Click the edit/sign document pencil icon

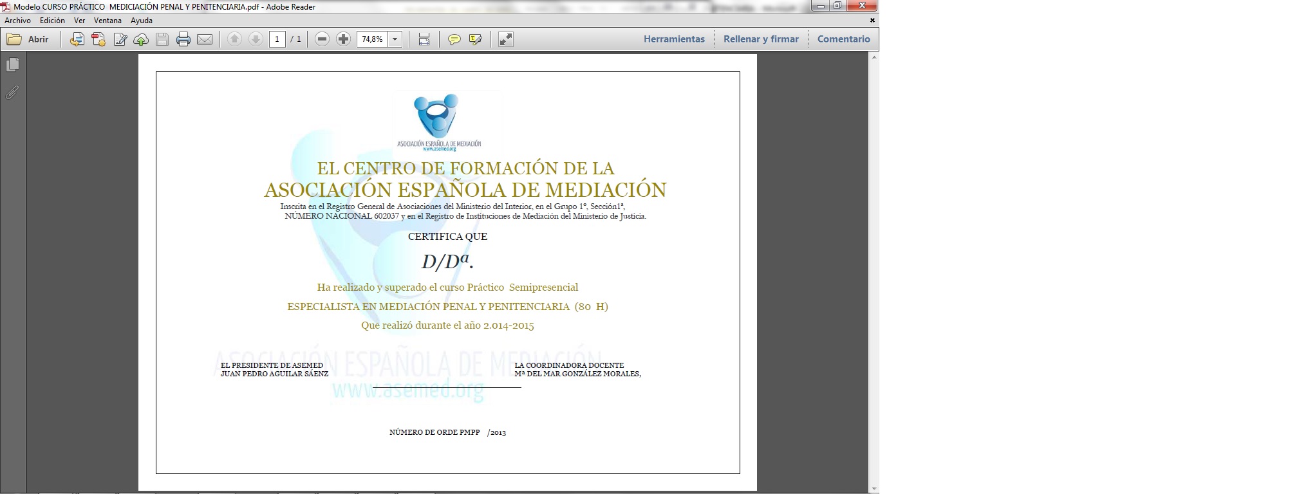(x=120, y=39)
